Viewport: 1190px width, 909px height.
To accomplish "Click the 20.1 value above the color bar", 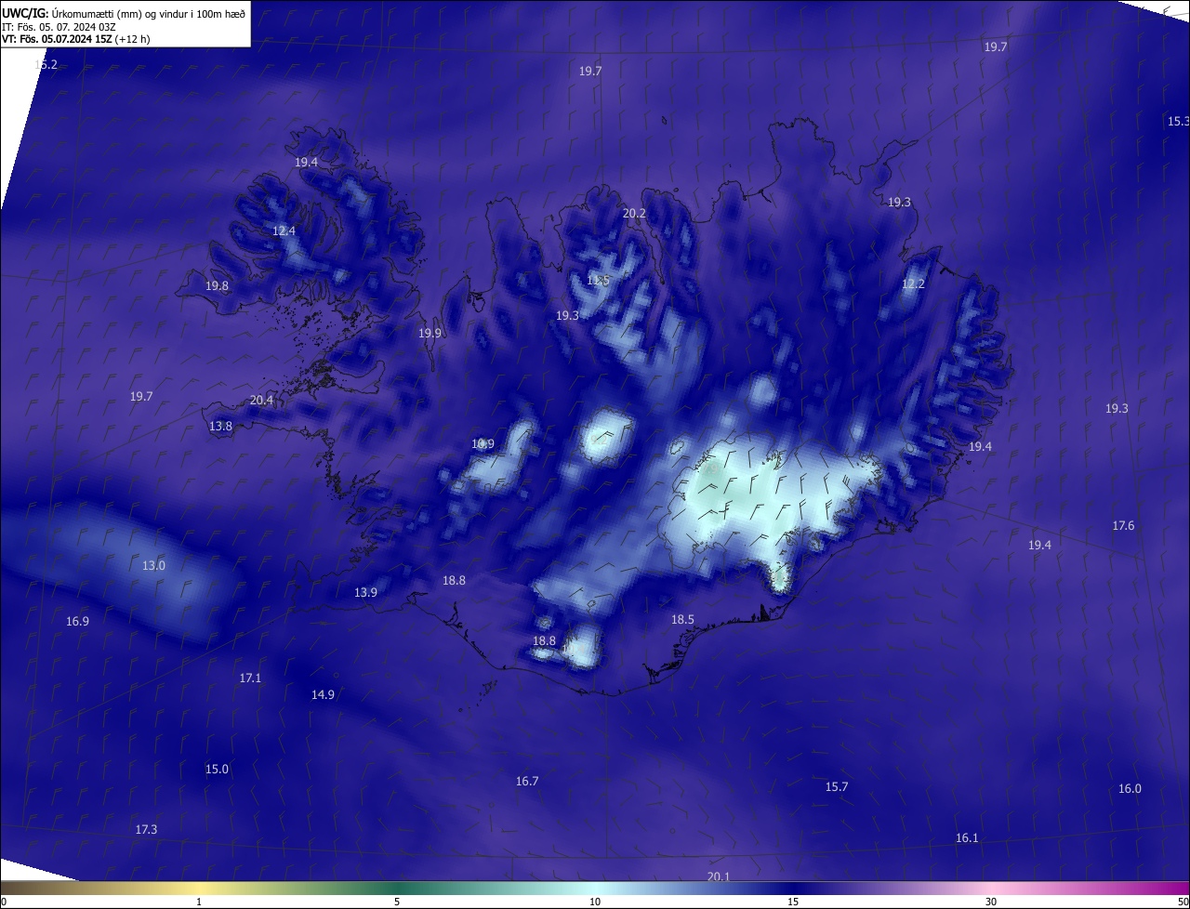I will coord(718,877).
